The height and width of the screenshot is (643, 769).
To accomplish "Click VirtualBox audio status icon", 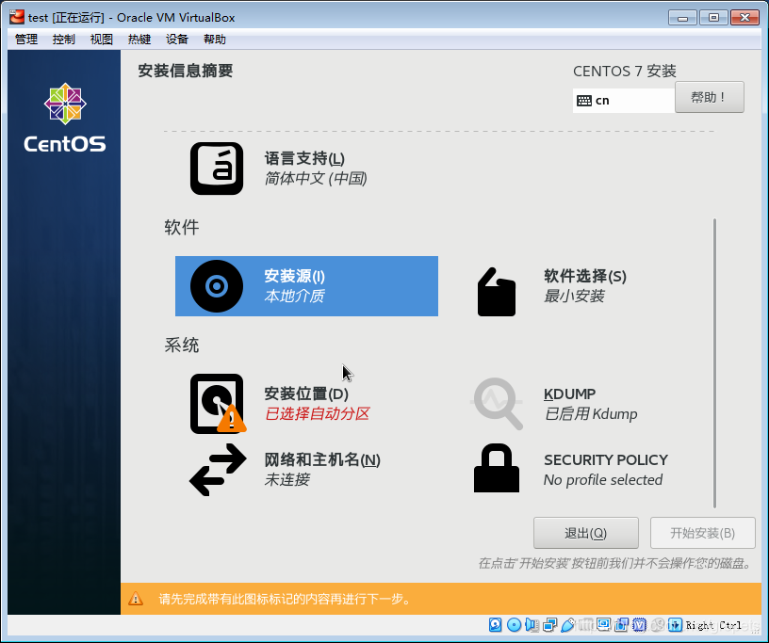I will tap(532, 624).
